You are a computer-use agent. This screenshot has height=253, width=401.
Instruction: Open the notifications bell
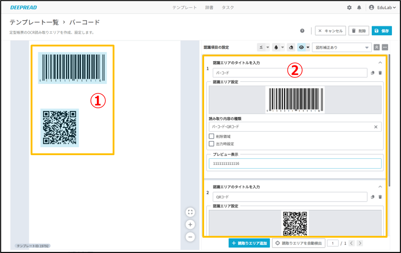[x=359, y=7]
